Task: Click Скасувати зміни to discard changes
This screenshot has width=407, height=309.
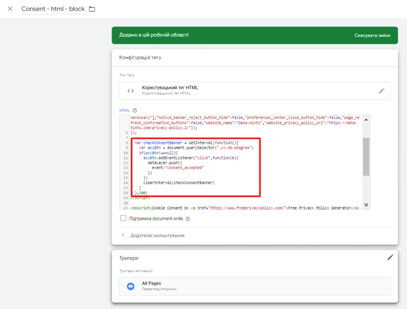Action: (372, 35)
